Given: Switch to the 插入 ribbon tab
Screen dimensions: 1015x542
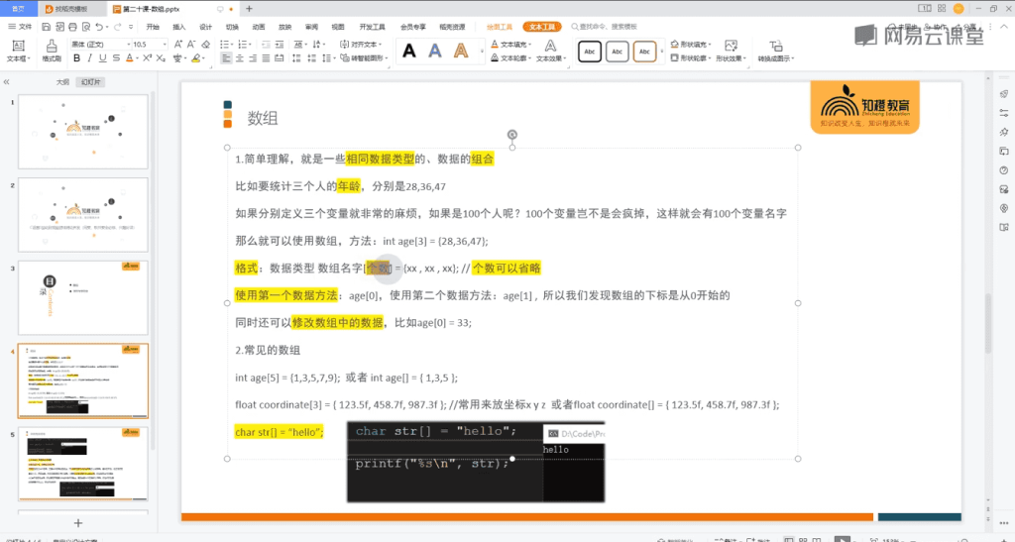Looking at the screenshot, I should tap(178, 27).
